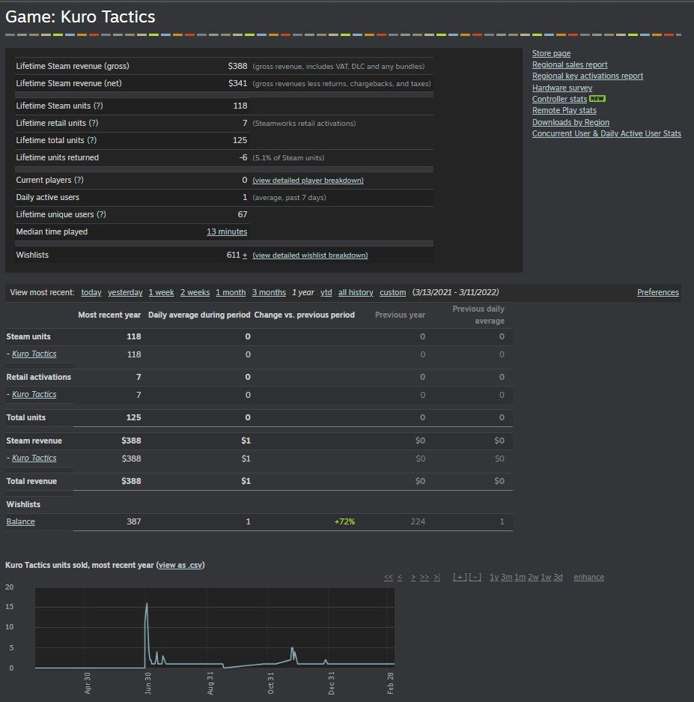Click the plus sign next to 611 wishlists
Screen dimensions: 694x702
coord(245,255)
